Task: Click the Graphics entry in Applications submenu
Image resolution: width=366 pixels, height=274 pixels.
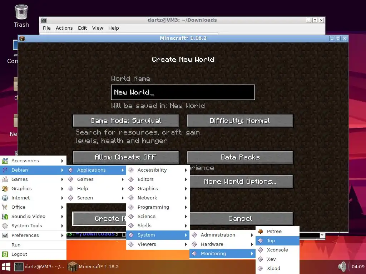Action: 158,189
